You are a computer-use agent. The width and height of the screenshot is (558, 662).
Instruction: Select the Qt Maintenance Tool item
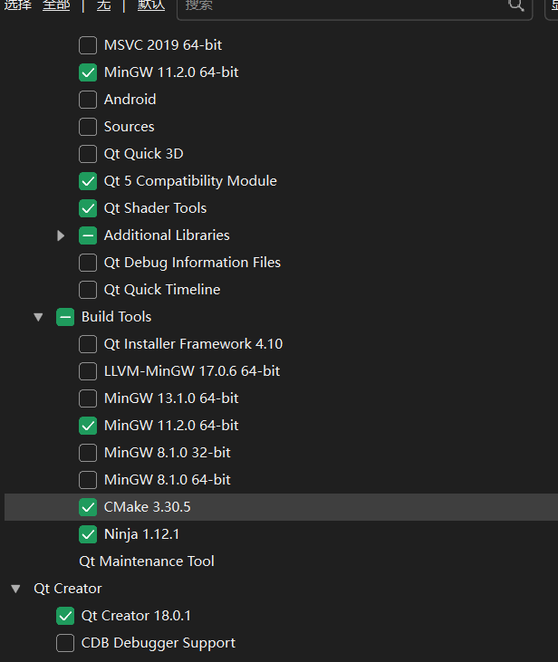tap(147, 561)
